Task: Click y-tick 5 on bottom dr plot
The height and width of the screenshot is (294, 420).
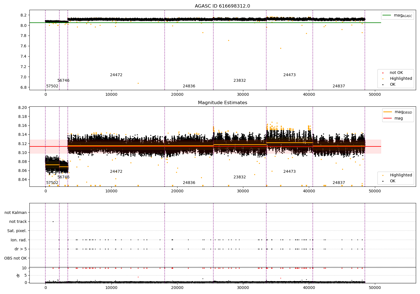Action: point(26,276)
